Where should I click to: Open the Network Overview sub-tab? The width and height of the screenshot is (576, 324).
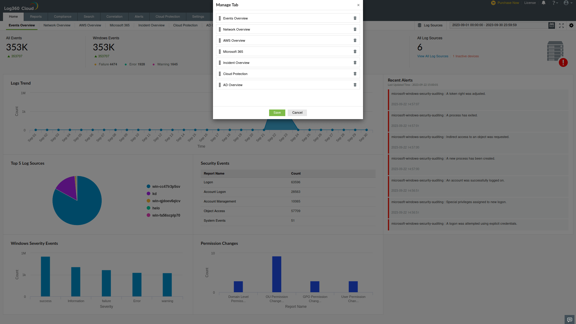coord(57,25)
